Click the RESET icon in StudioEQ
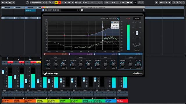 pyautogui.click(x=107, y=18)
